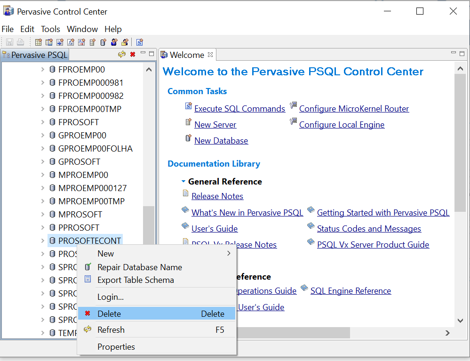470x361 pixels.
Task: Click the book icon beside Status Codes and Messages
Action: [x=311, y=225]
